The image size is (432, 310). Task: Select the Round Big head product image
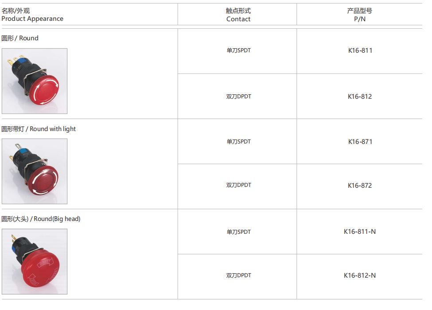pos(35,262)
